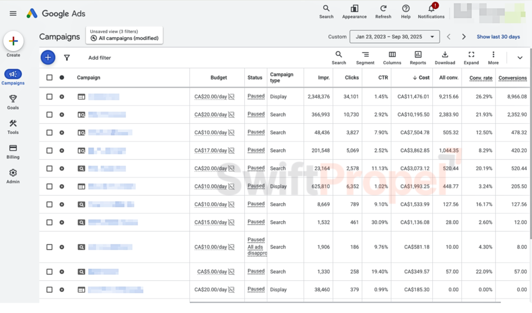Tick the select-all campaigns checkbox

(49, 78)
